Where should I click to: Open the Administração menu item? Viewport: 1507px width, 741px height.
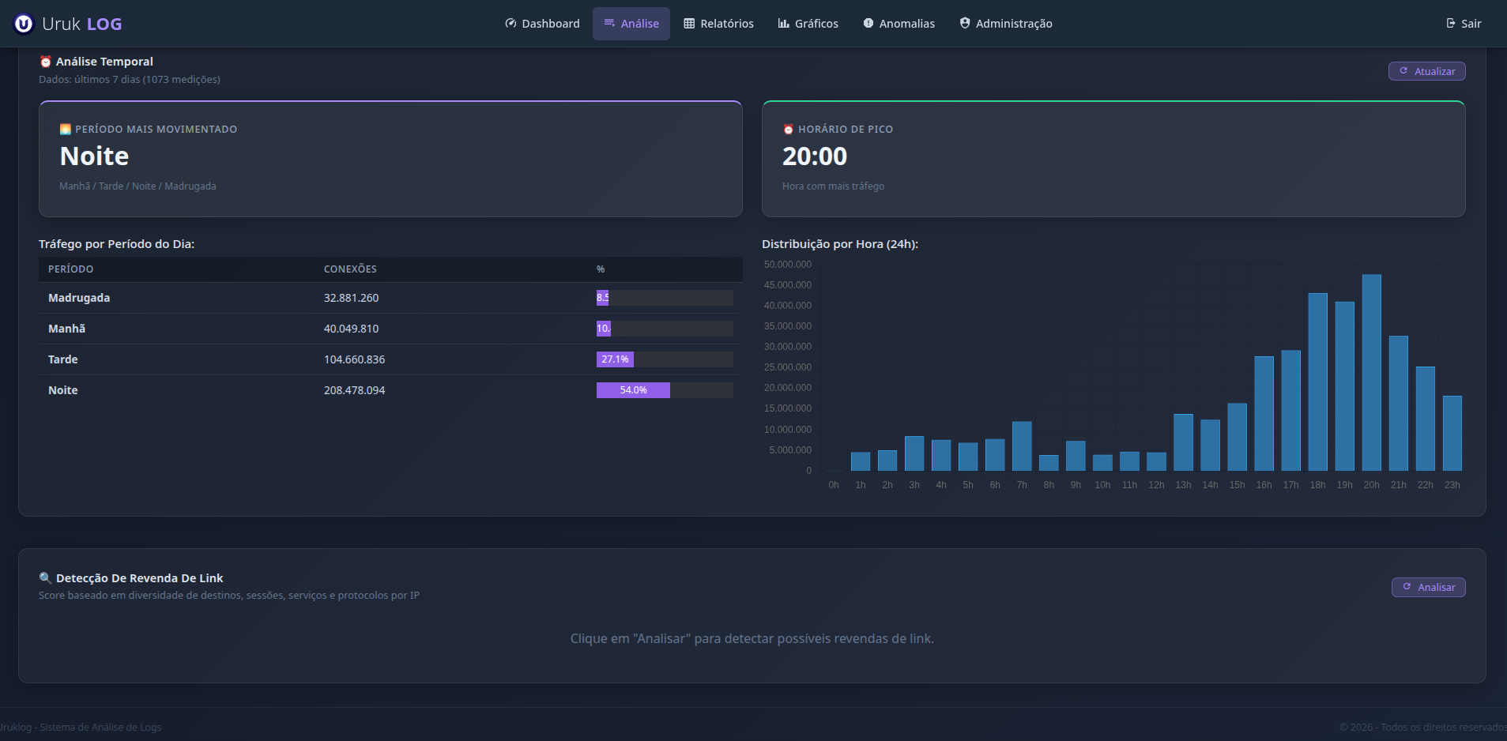[x=1006, y=24]
